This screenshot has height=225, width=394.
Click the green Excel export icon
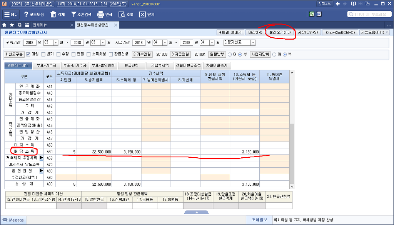coord(312,14)
